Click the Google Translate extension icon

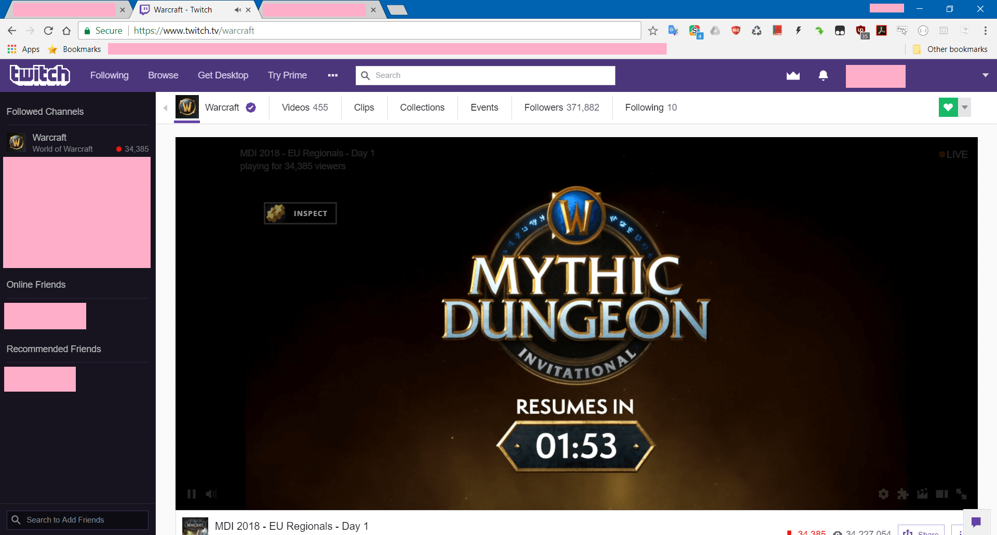(x=673, y=31)
